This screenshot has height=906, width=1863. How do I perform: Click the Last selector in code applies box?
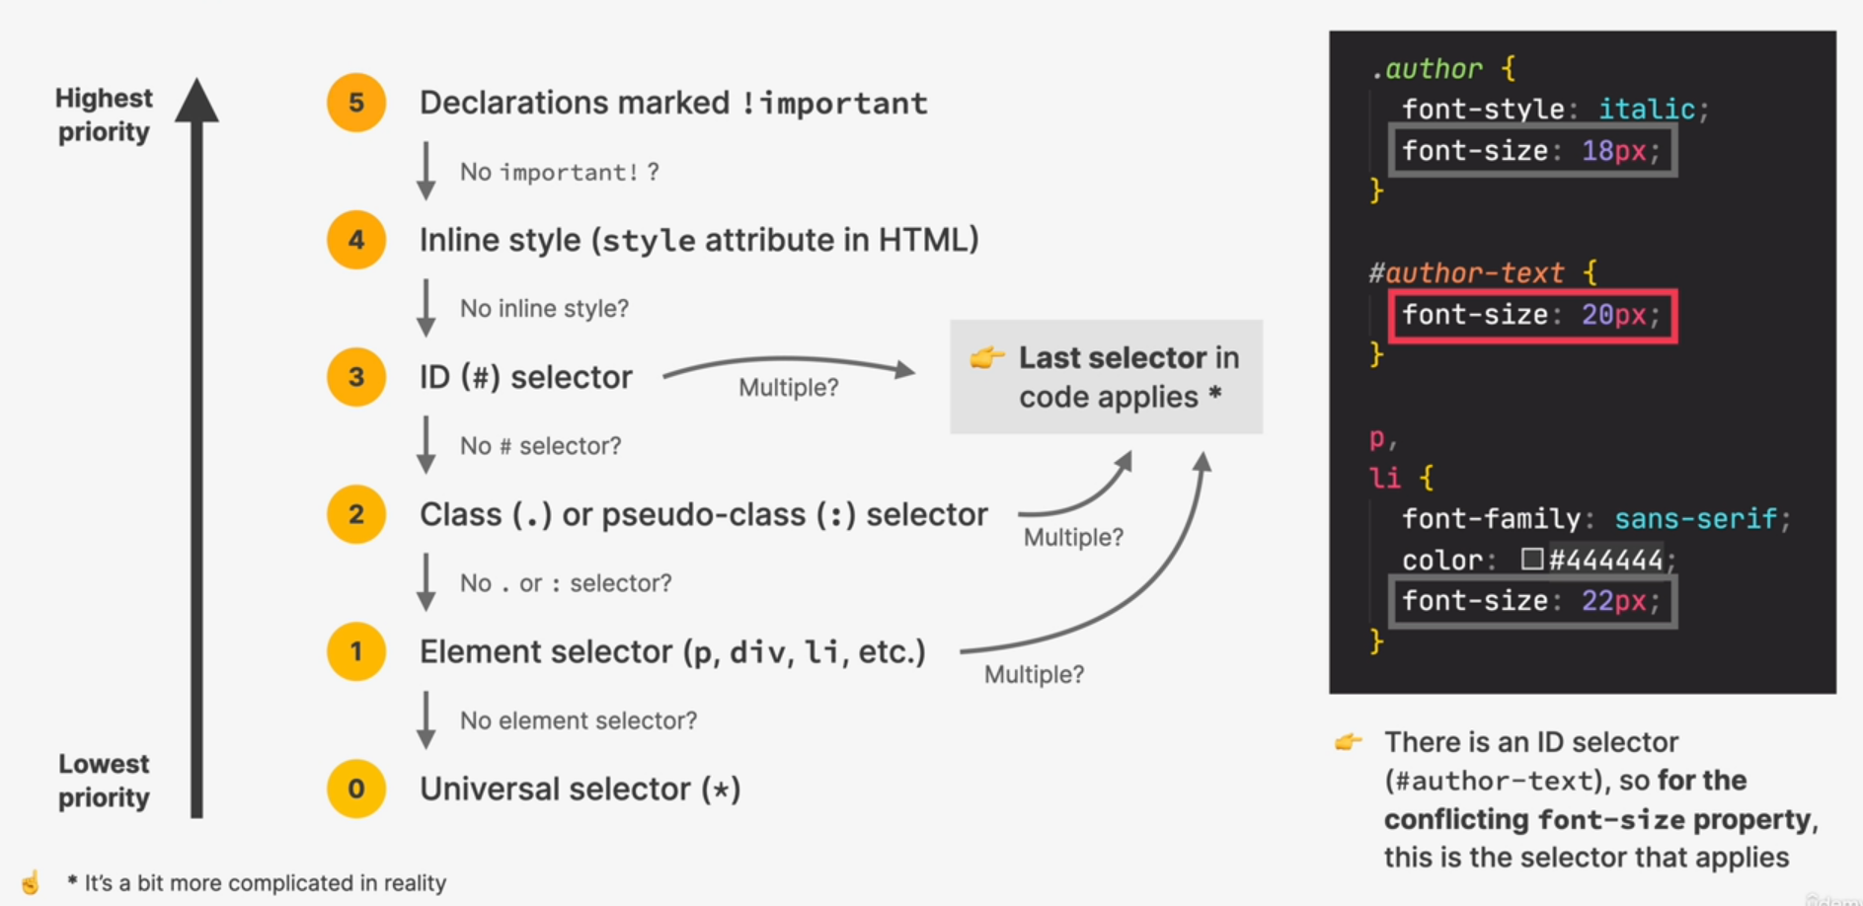(1107, 377)
